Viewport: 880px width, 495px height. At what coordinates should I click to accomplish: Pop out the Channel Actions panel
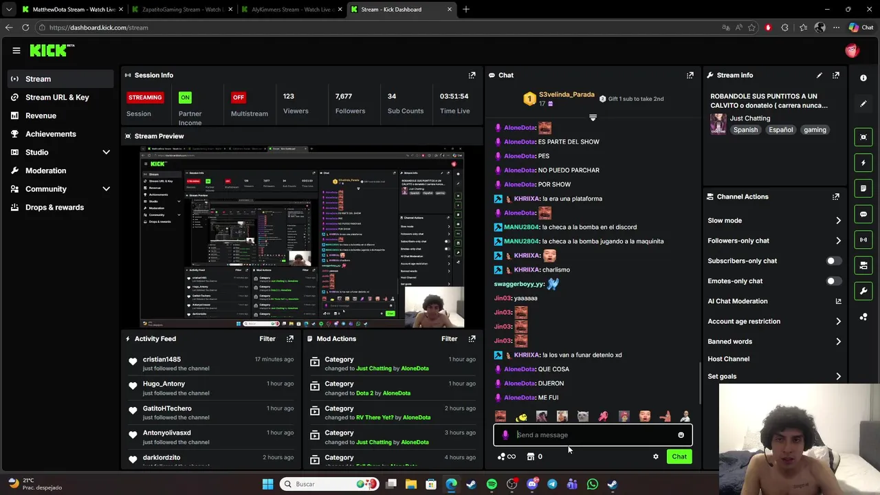pyautogui.click(x=836, y=197)
